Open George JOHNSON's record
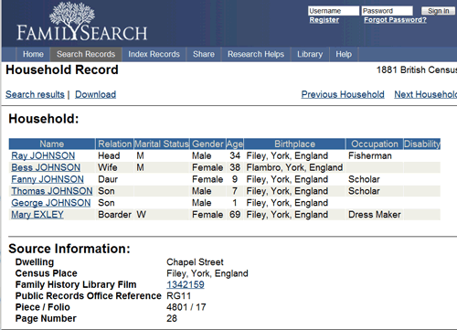 pos(51,203)
